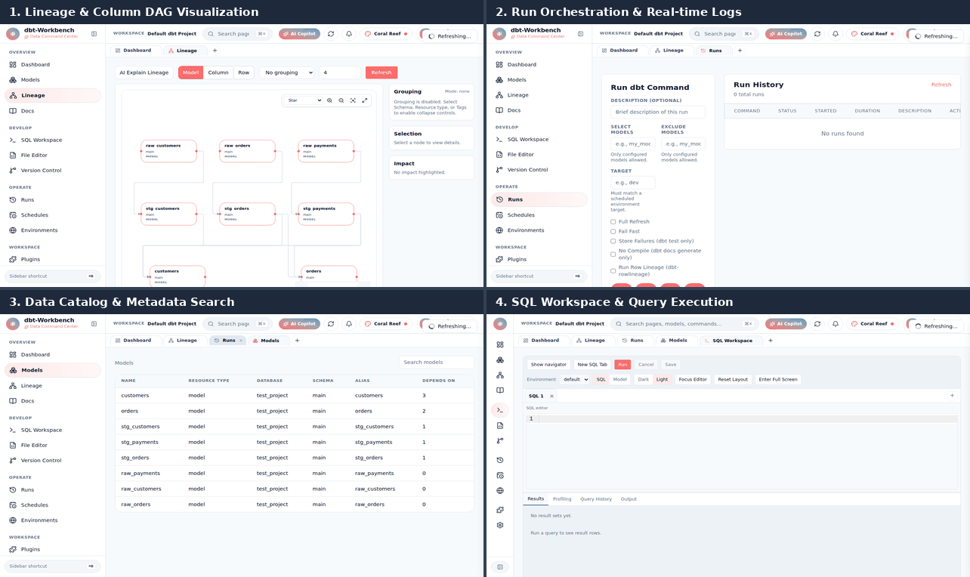Click Dashboard icon in SQL Workspace collapsed sidebar

[500, 344]
